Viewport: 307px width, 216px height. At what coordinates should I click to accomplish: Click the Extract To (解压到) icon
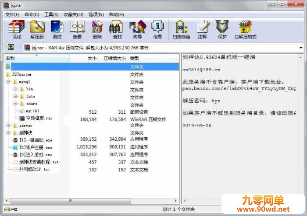click(x=37, y=30)
